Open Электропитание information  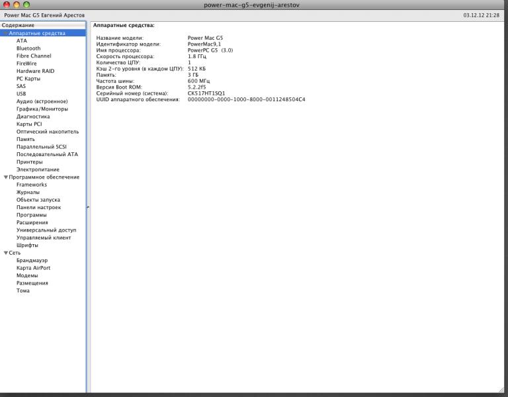tap(38, 169)
